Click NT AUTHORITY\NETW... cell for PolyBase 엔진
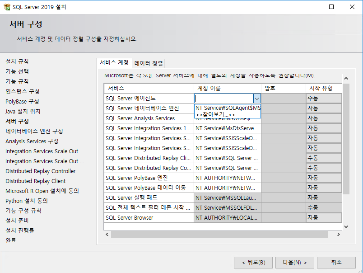The width and height of the screenshot is (363, 273). [x=228, y=178]
